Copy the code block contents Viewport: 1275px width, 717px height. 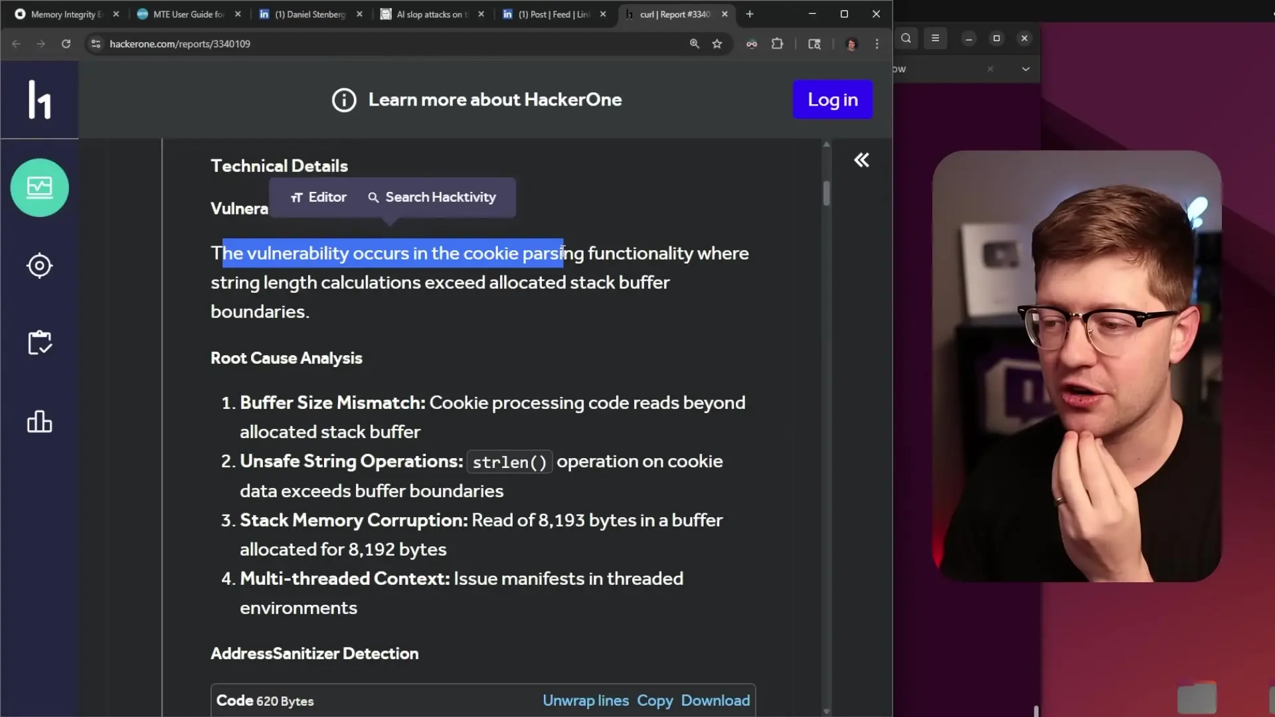coord(654,700)
